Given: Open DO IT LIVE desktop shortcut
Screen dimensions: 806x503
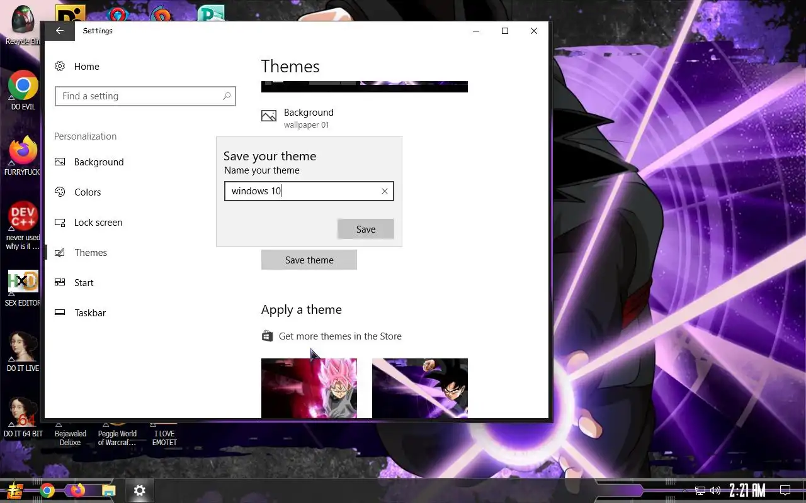Looking at the screenshot, I should (x=23, y=351).
